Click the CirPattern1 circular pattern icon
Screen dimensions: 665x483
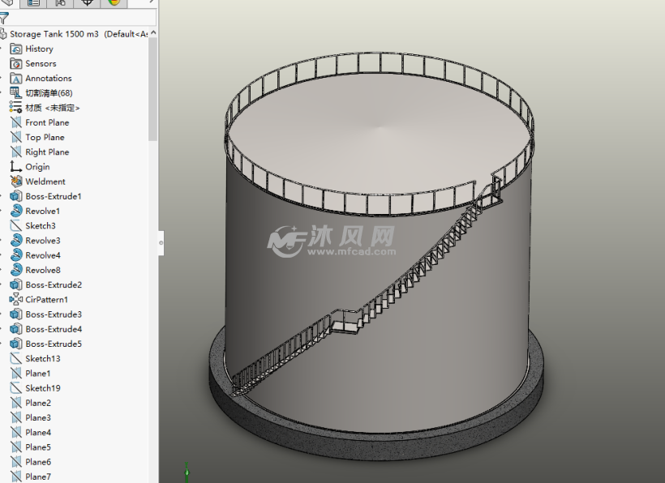click(16, 300)
